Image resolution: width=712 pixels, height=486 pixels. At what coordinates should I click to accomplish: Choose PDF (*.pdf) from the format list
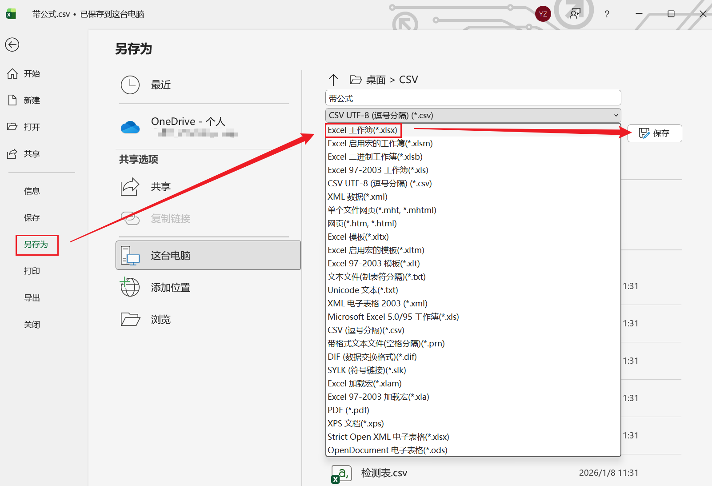pyautogui.click(x=348, y=410)
